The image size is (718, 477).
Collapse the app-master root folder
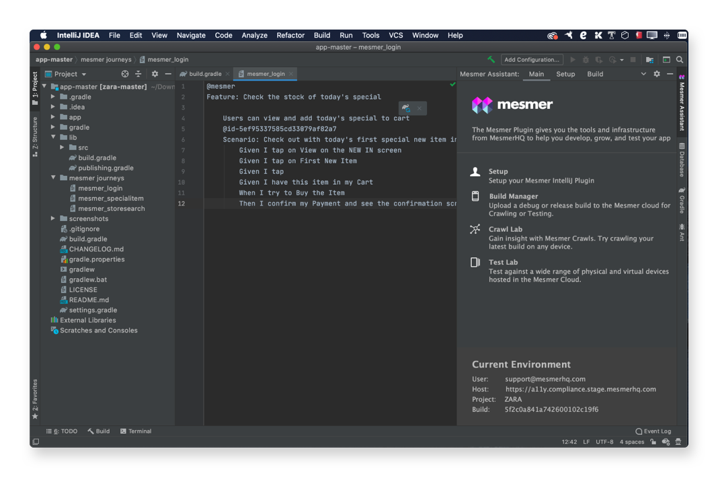point(45,86)
